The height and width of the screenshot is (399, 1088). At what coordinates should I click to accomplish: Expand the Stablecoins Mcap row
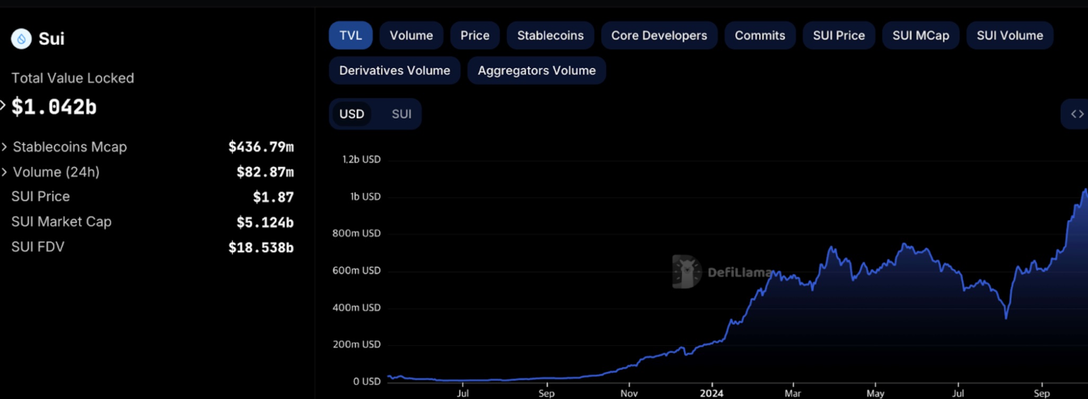point(4,147)
